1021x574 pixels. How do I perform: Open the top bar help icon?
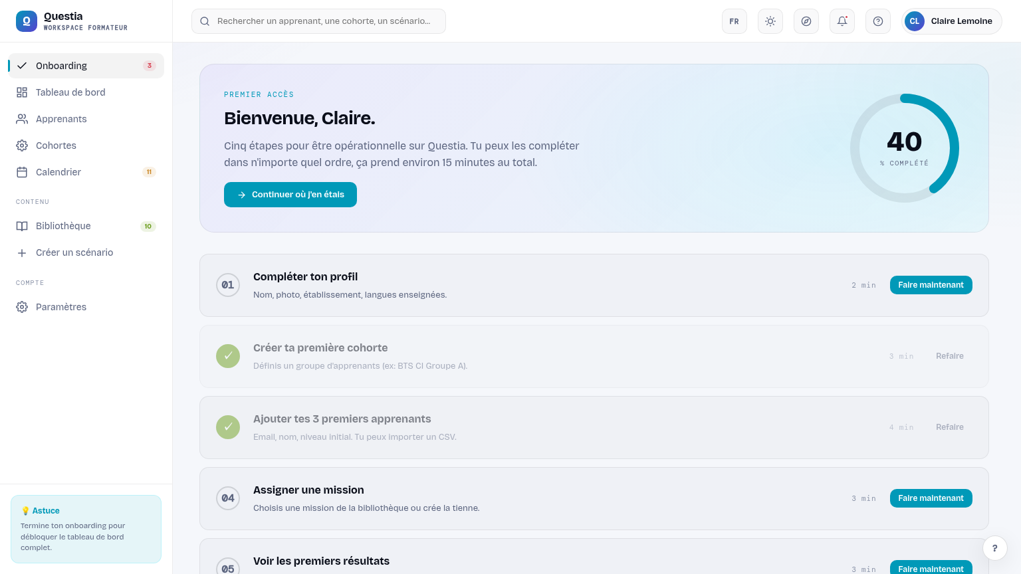878,21
